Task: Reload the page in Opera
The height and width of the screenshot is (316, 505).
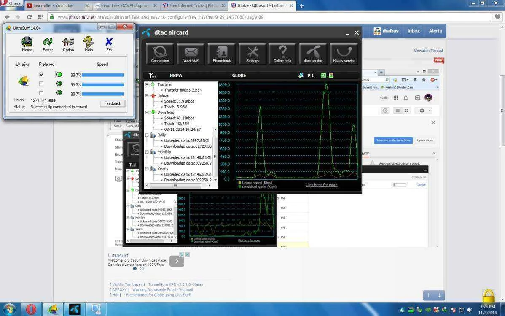Action: 30,17
